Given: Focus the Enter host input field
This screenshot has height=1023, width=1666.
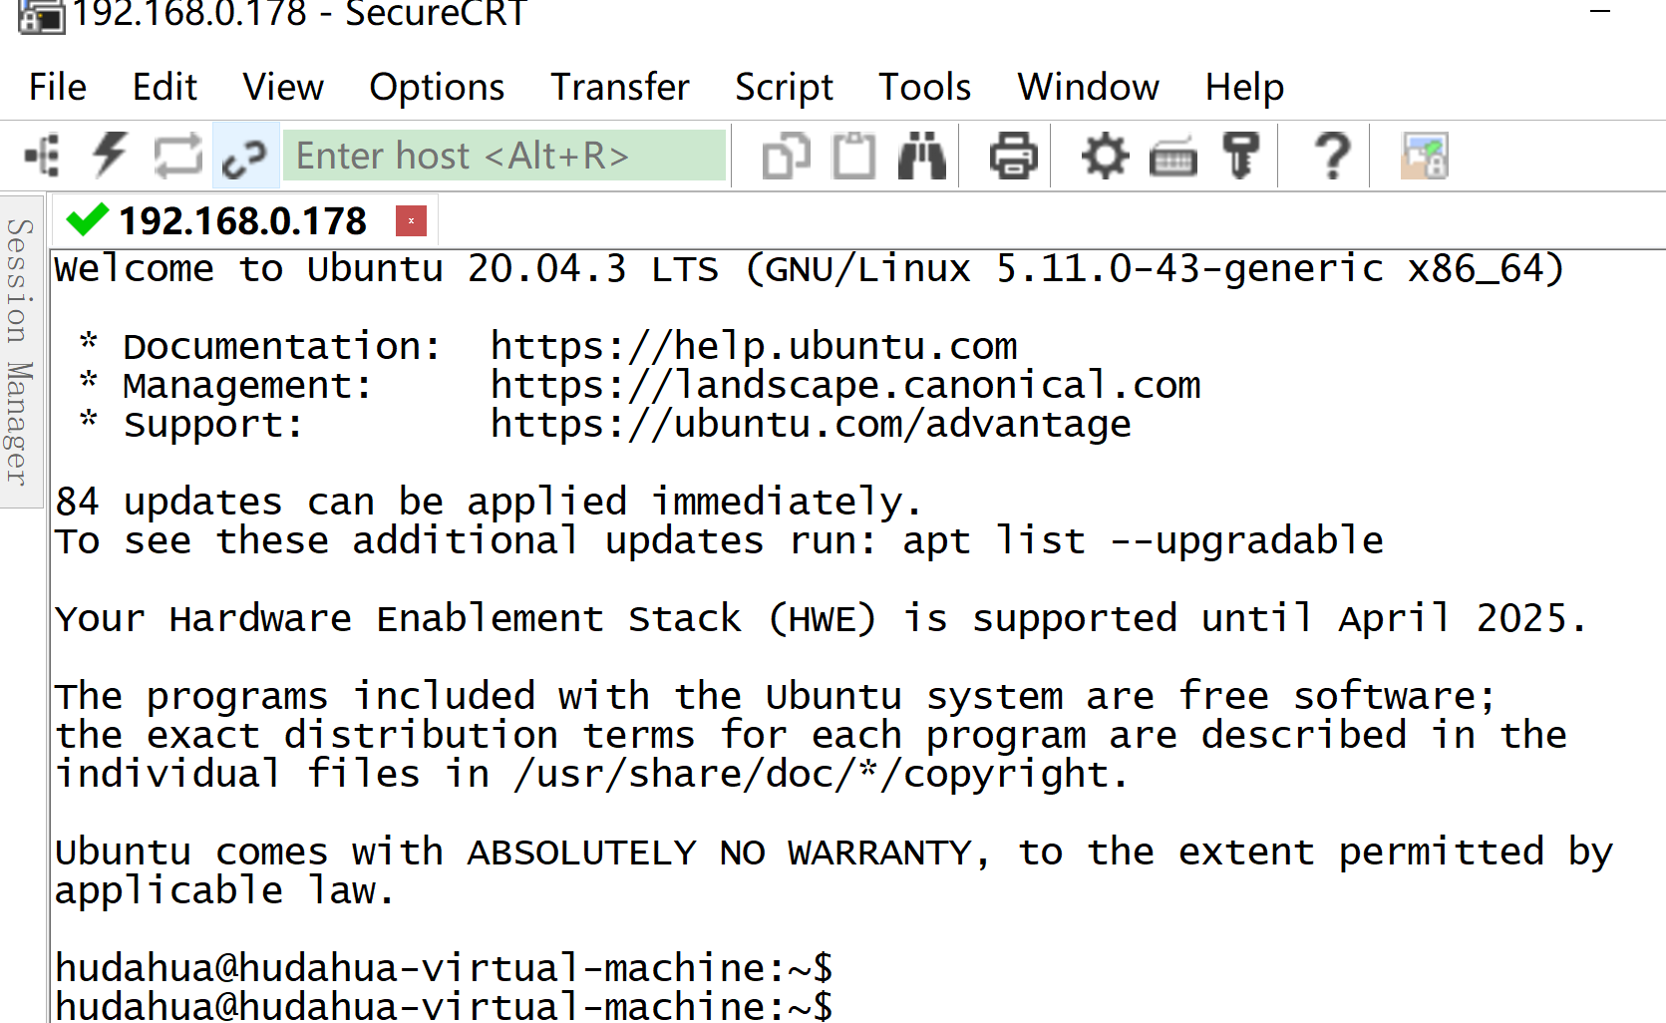Looking at the screenshot, I should 504,156.
